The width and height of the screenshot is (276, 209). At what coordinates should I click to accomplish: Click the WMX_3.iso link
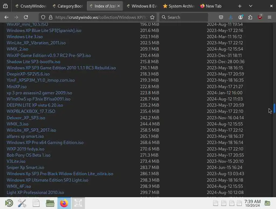(18, 124)
